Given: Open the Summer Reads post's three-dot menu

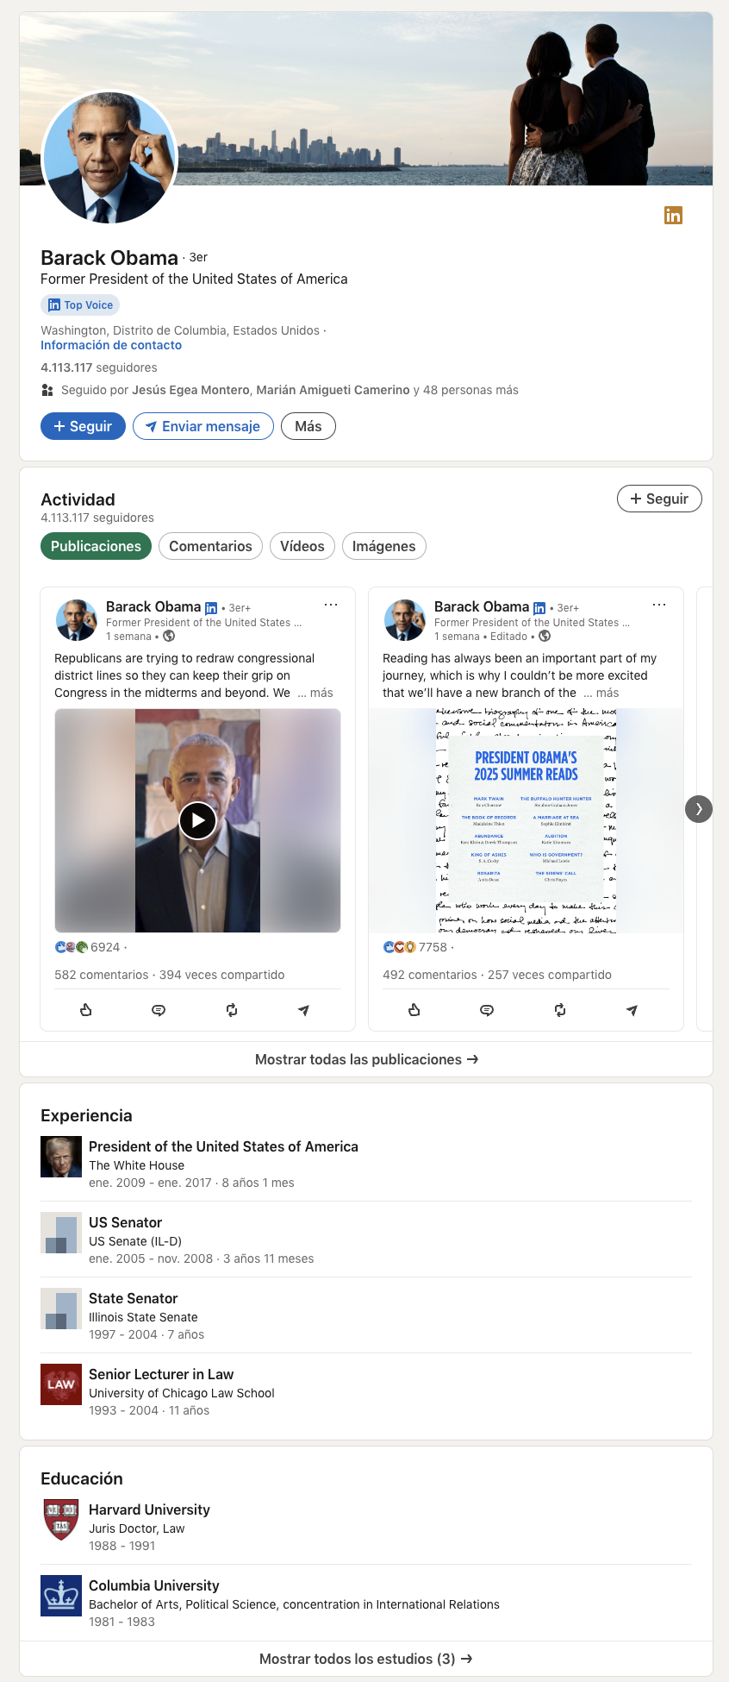Looking at the screenshot, I should tap(659, 606).
